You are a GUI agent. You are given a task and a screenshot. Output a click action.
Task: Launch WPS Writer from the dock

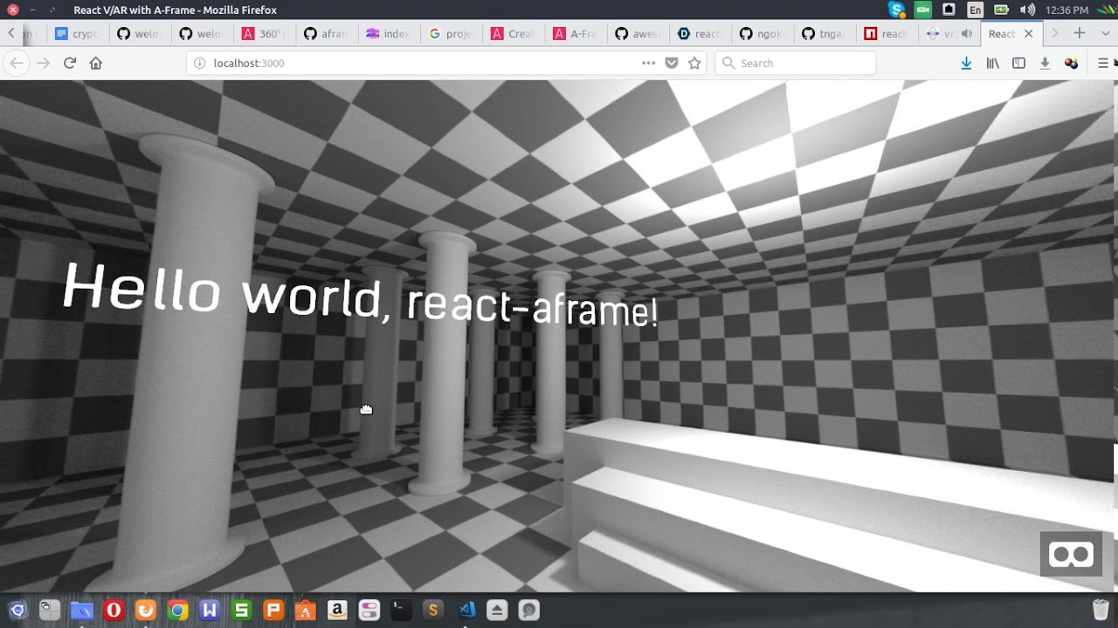click(209, 611)
